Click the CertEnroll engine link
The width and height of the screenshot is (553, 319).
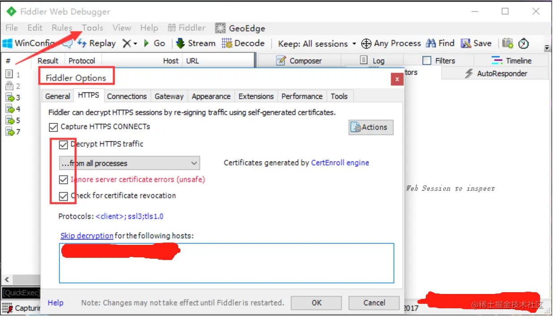point(340,163)
